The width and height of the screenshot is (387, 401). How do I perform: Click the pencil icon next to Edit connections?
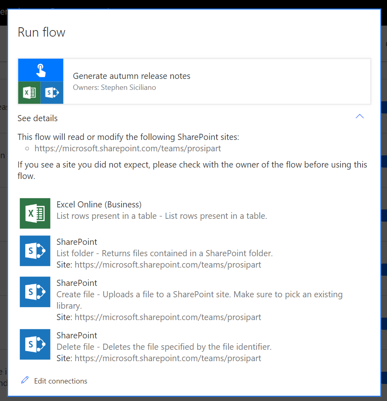[x=25, y=379]
